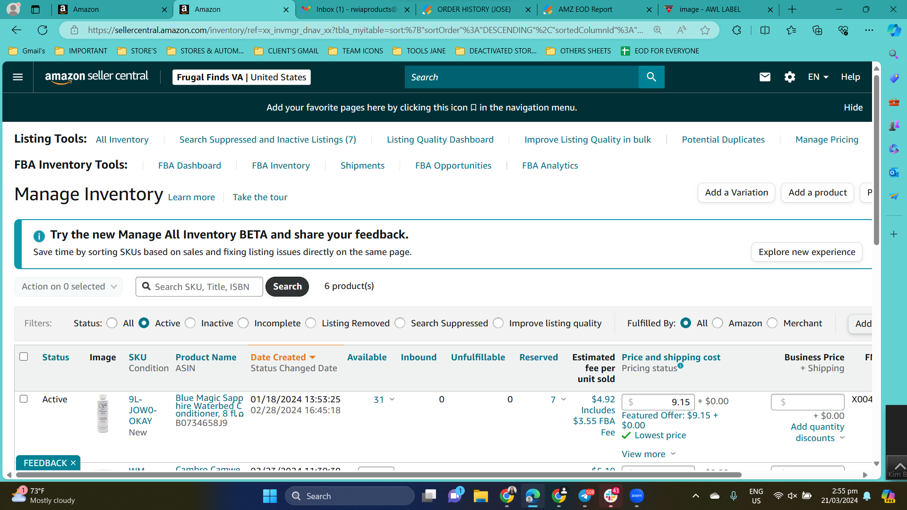
Task: Open the EN language dropdown
Action: click(818, 77)
